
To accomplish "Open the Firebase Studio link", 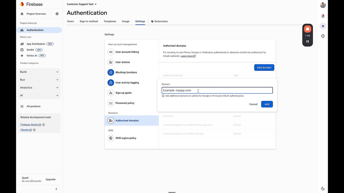I will pyautogui.click(x=31, y=125).
